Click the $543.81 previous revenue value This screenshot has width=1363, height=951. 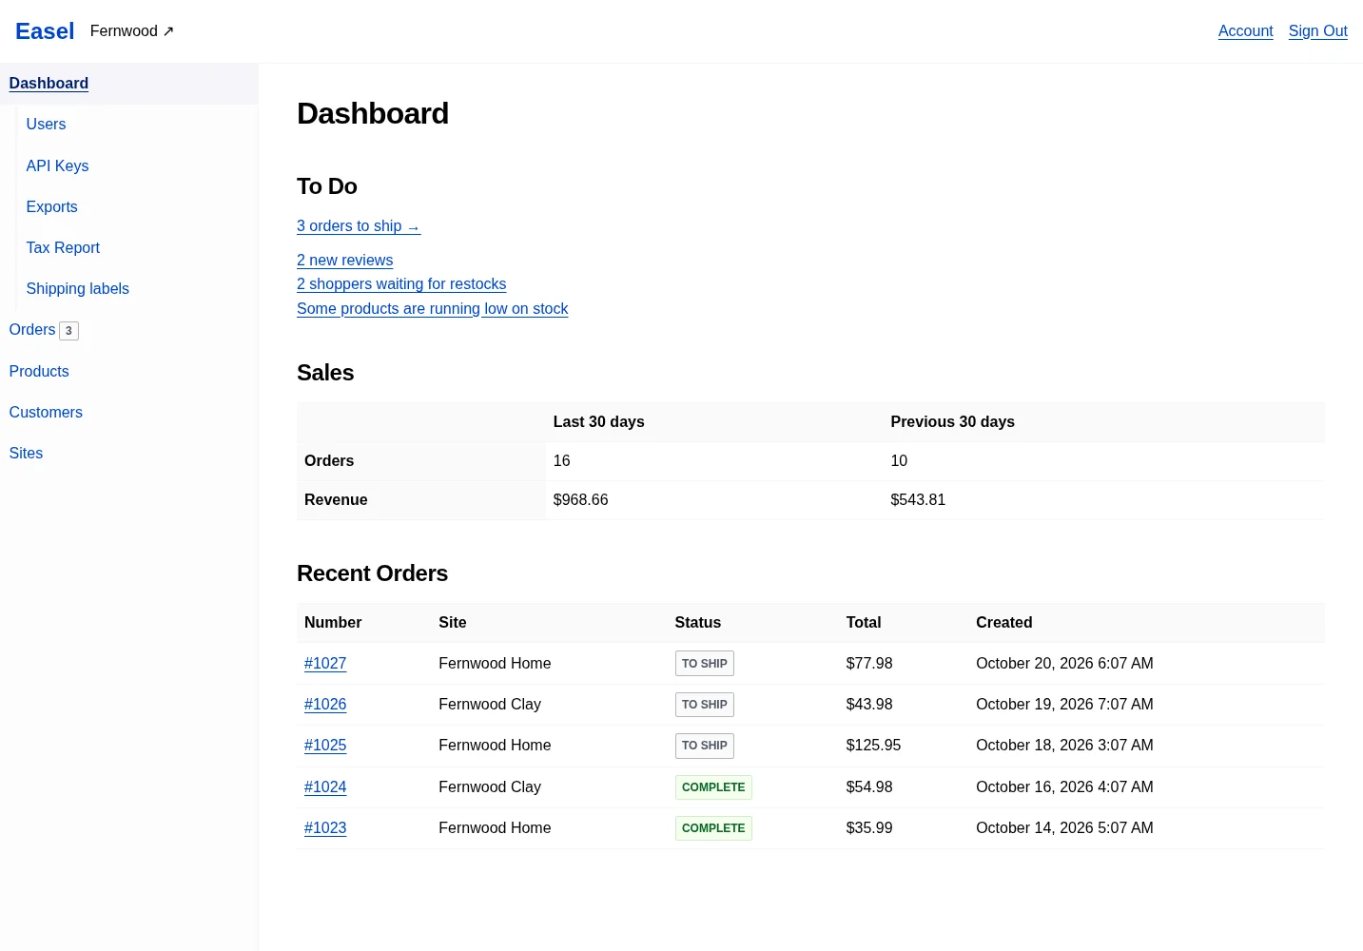(918, 500)
